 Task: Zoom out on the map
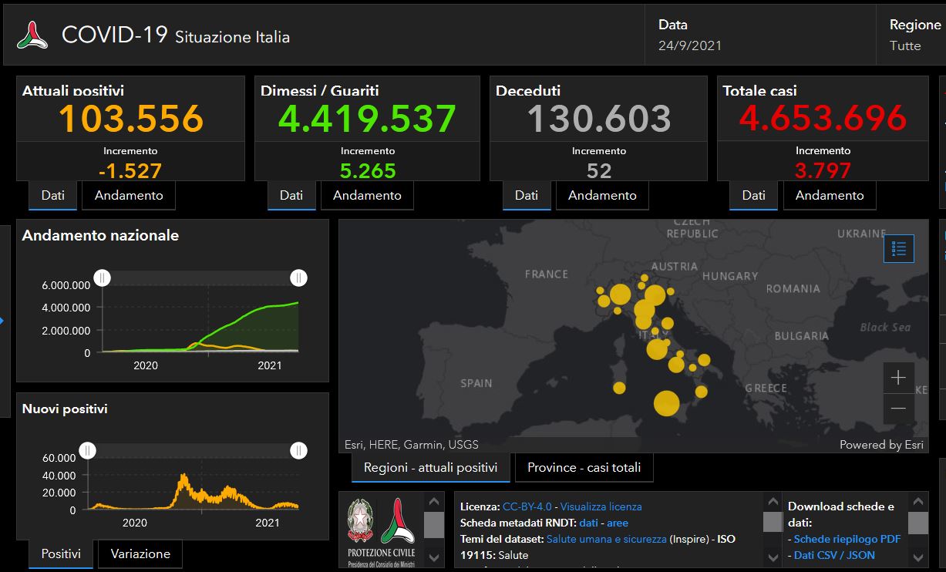(898, 409)
